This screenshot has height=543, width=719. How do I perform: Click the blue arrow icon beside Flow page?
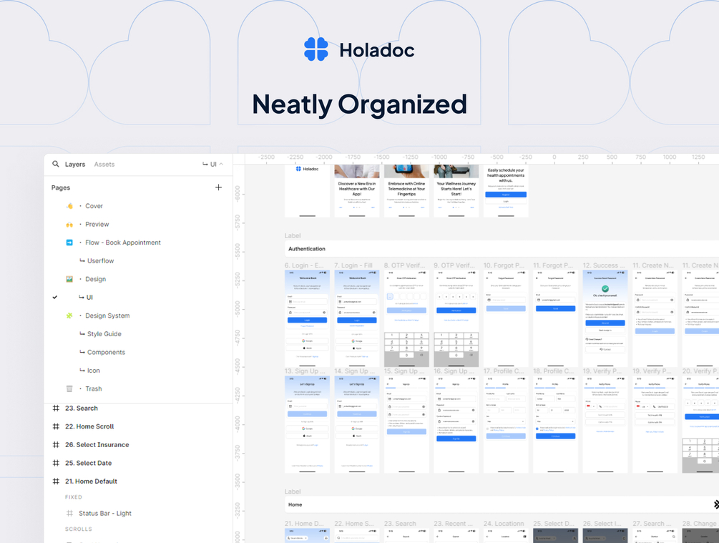[69, 243]
